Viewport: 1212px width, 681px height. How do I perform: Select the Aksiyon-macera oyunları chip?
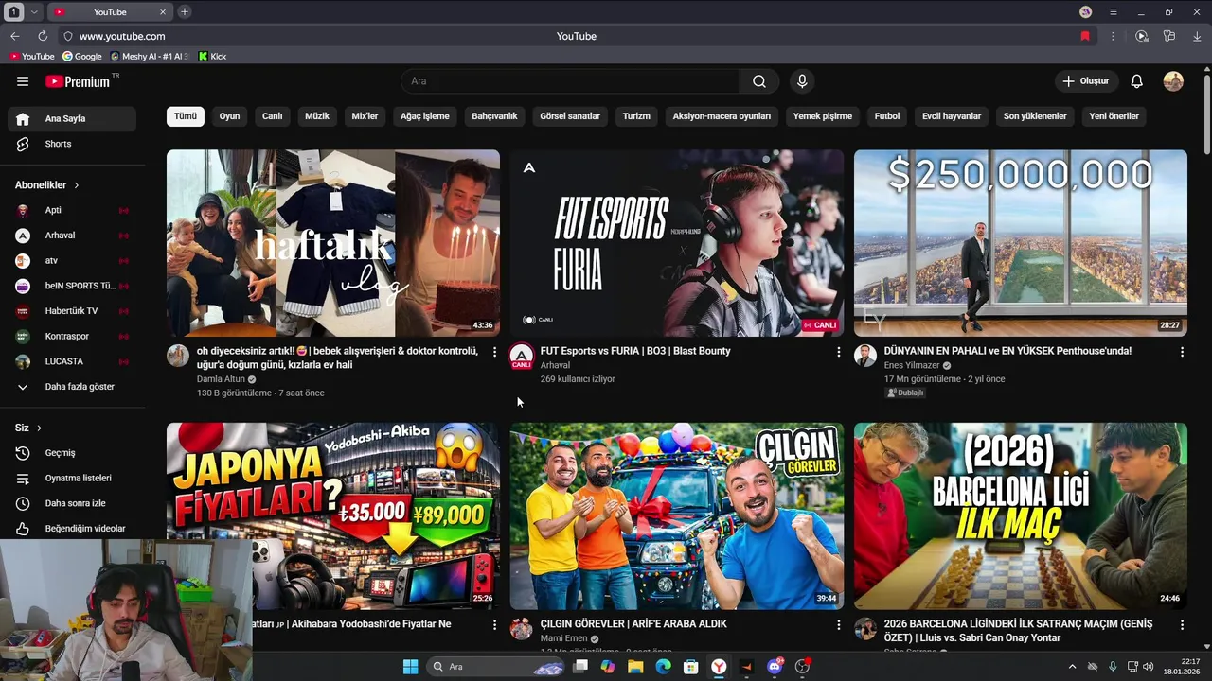point(722,116)
